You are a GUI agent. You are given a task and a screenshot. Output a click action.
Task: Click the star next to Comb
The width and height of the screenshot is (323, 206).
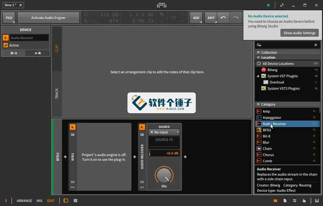[314, 160]
